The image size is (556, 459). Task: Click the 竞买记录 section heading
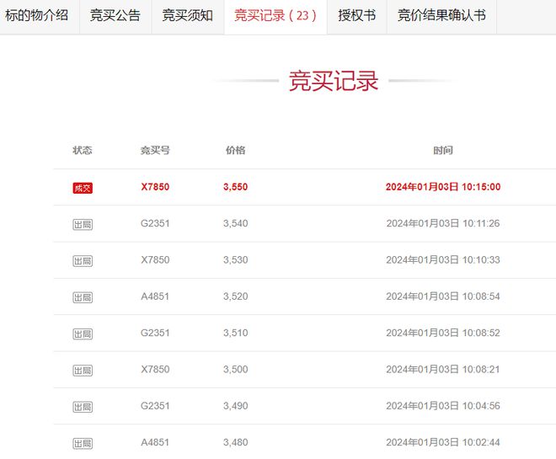click(334, 81)
